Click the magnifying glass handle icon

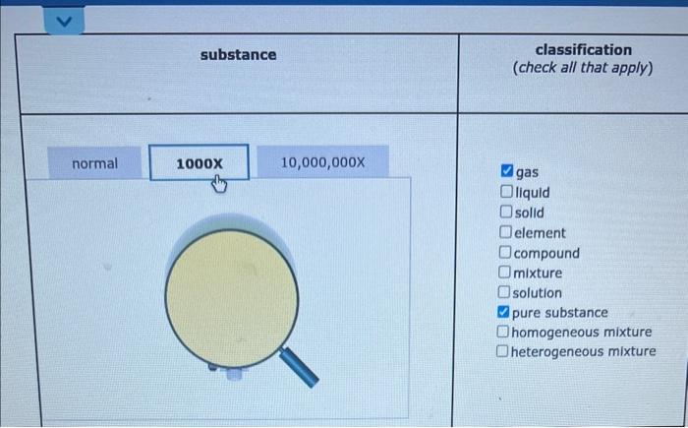tap(299, 367)
